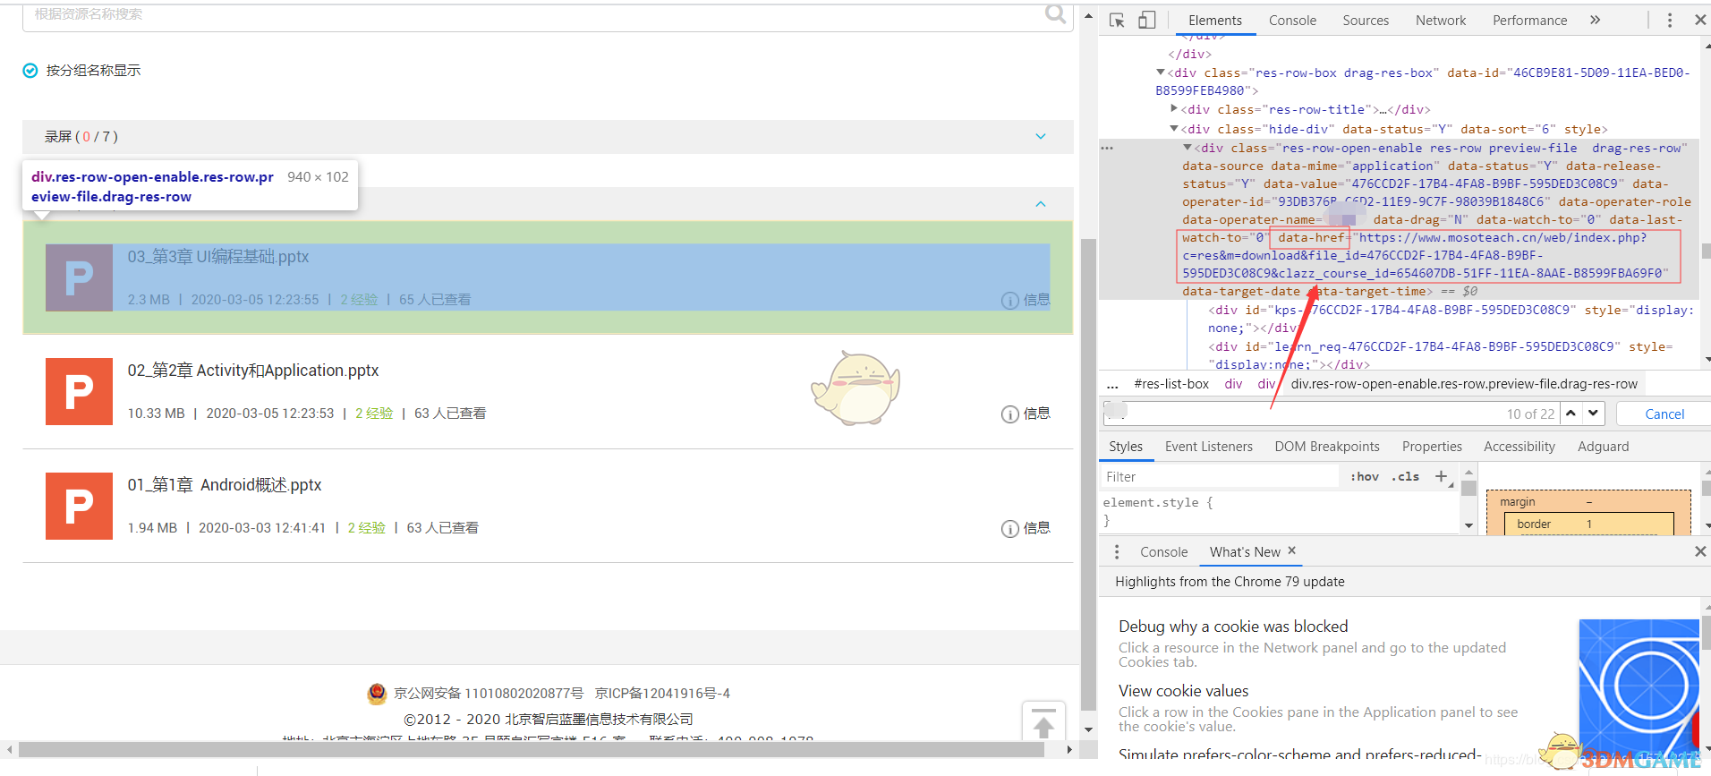The image size is (1711, 776).
Task: Open drawer three-dot menu
Action: [1117, 552]
